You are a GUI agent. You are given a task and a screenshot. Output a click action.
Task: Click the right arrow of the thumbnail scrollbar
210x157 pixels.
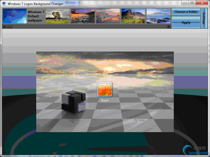169,26
